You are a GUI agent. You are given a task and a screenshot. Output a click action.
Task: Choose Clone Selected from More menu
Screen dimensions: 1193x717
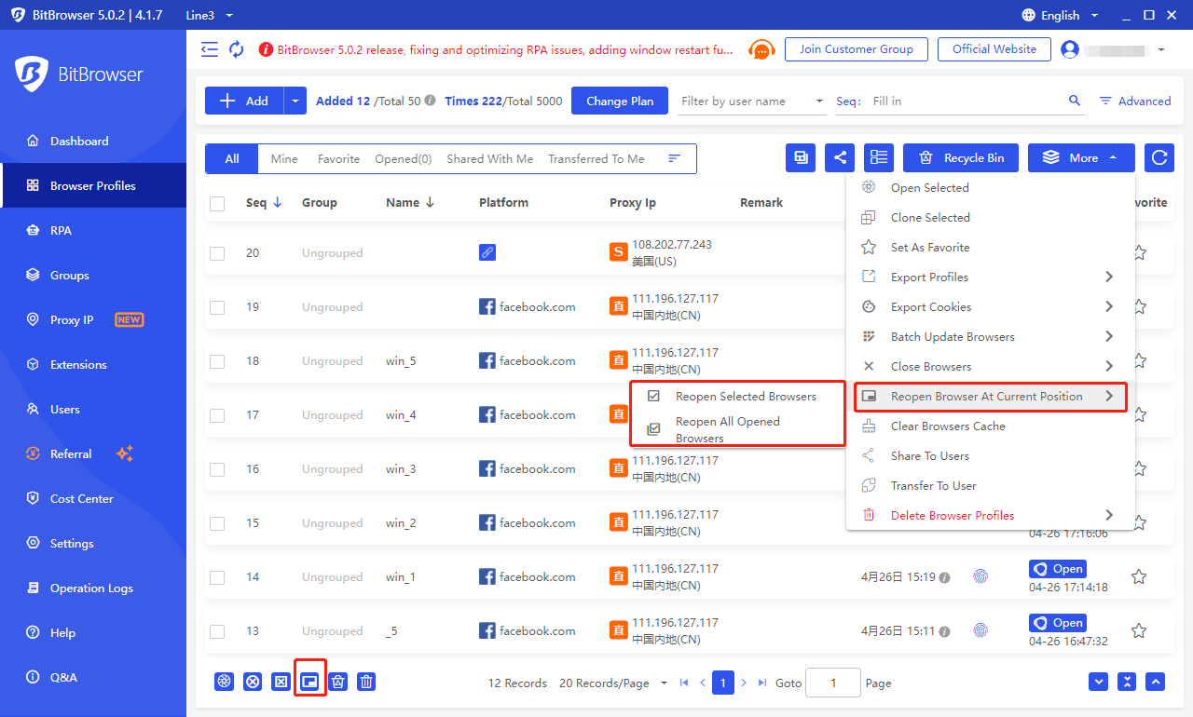pyautogui.click(x=990, y=217)
